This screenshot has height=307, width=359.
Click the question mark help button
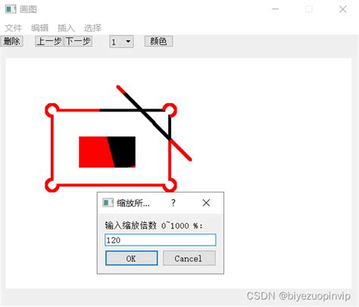coord(173,202)
